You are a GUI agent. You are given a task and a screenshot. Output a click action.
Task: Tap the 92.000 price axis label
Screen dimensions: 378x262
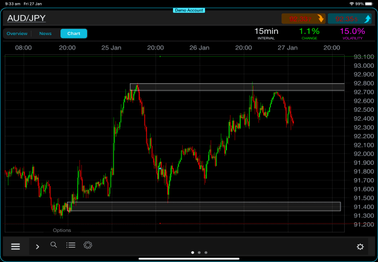coord(363,154)
